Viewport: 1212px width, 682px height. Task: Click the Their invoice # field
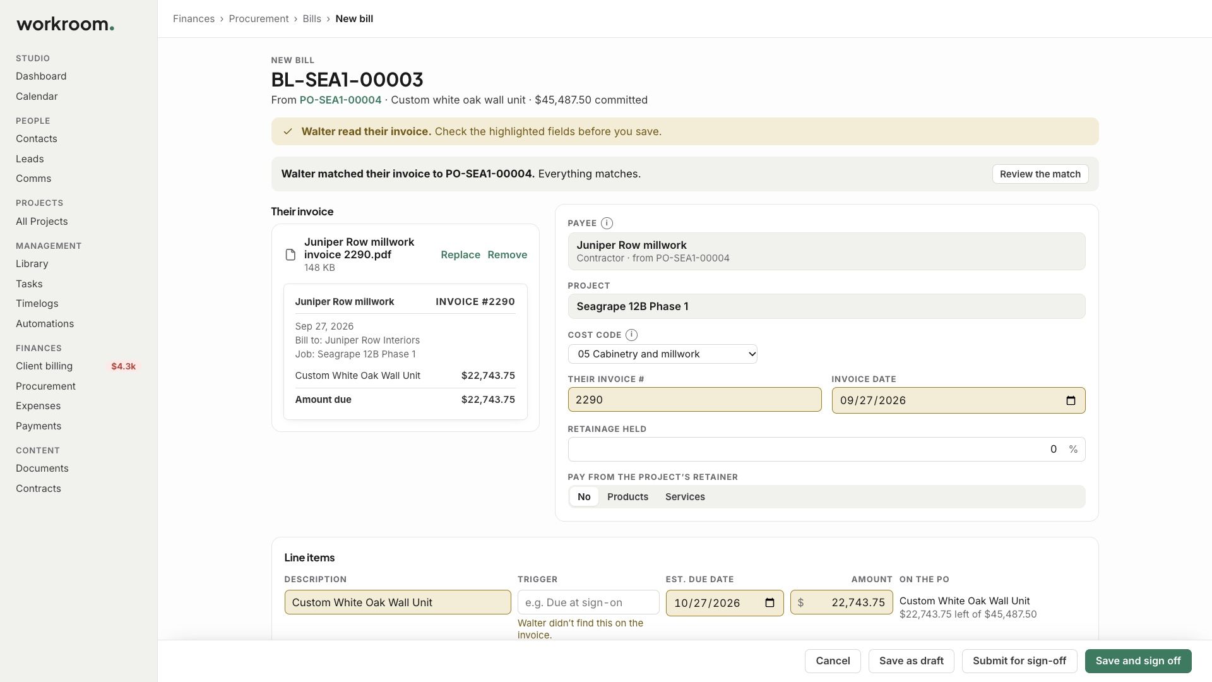(x=694, y=400)
